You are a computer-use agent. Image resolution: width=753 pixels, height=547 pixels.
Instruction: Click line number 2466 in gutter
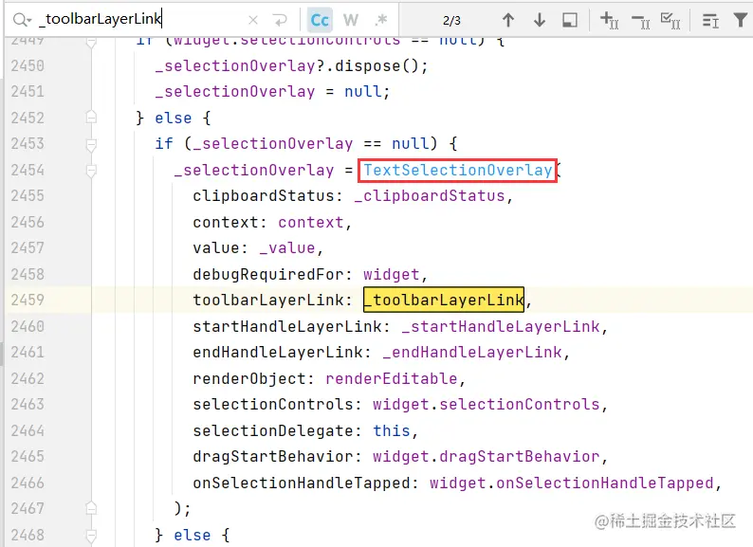coord(28,483)
